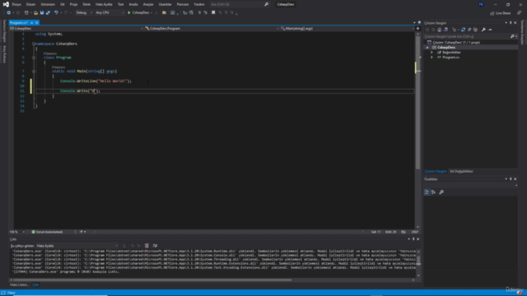Click search magnifier in title bar
Viewport: 527px width, 296px height.
pos(266,4)
